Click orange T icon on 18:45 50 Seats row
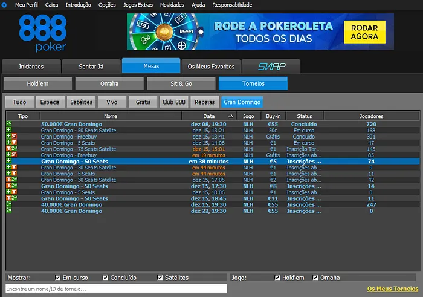 (9, 198)
